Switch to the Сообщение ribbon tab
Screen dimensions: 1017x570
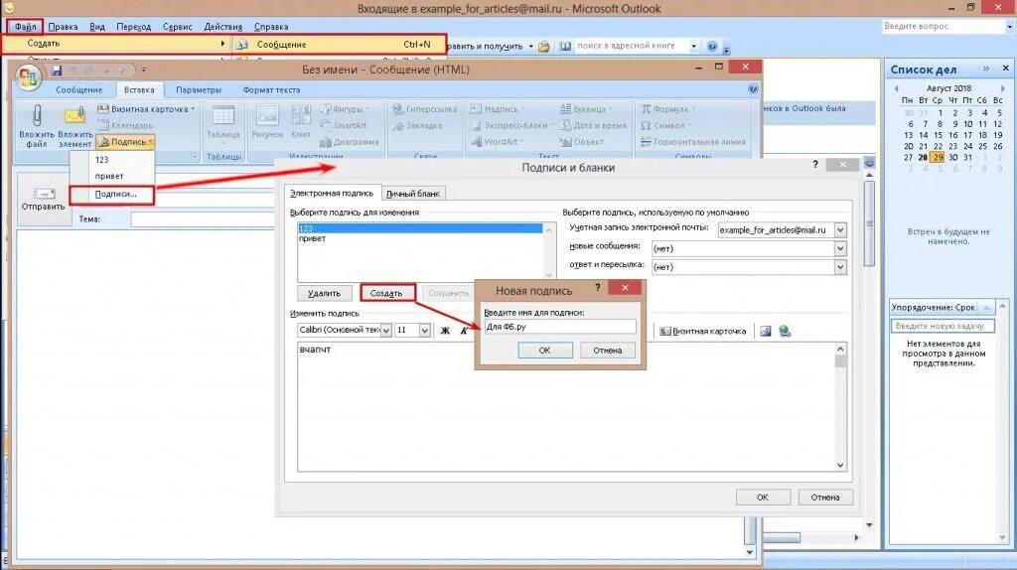pos(78,90)
